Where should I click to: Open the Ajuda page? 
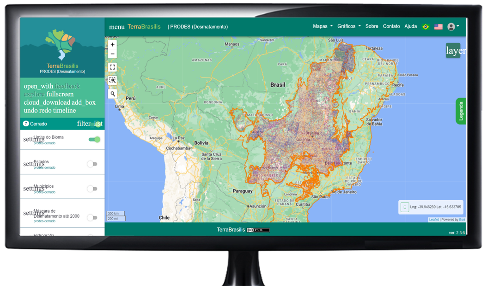(x=411, y=26)
